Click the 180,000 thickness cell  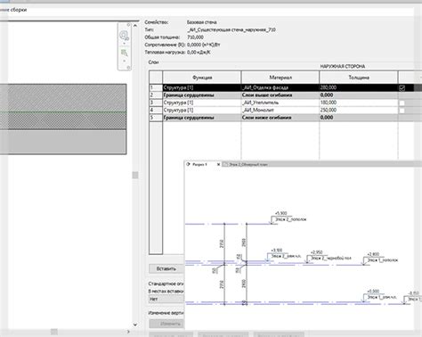tap(359, 103)
